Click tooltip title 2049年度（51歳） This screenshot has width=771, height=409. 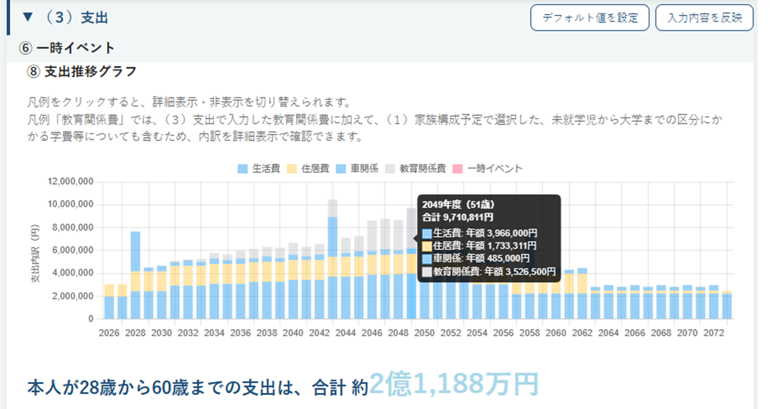coord(458,205)
